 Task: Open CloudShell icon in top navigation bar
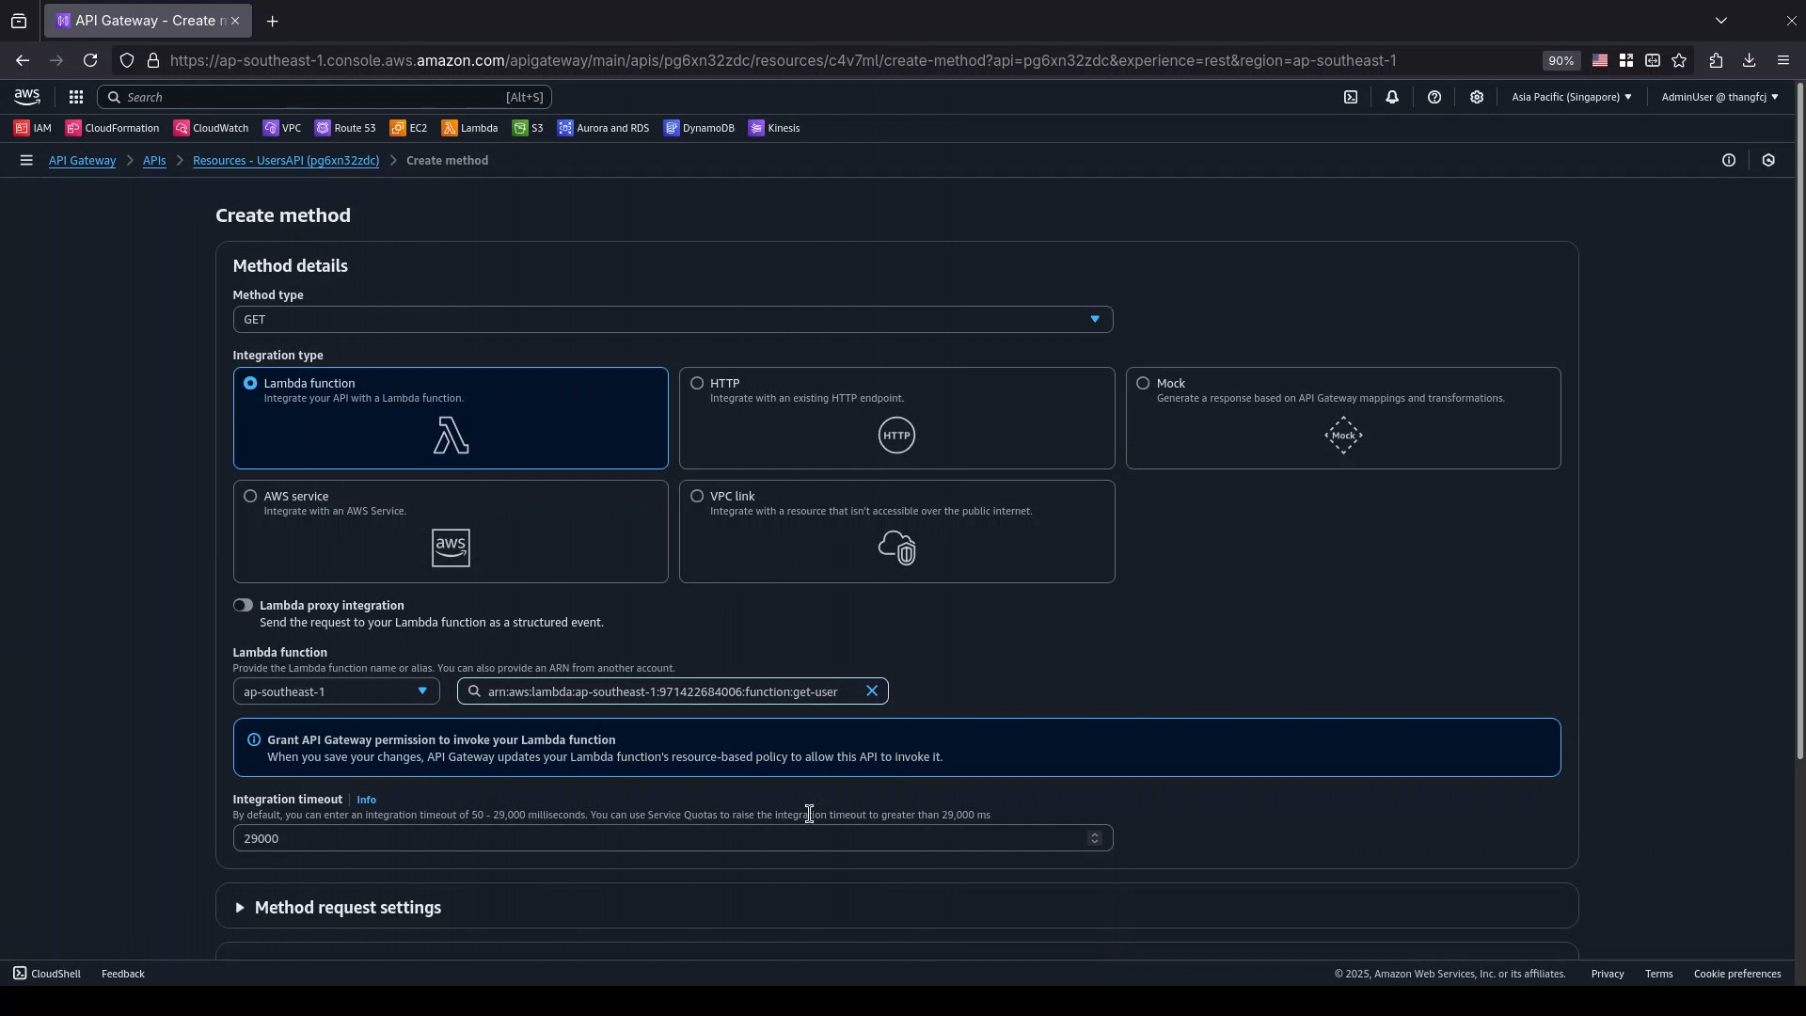(x=1351, y=97)
